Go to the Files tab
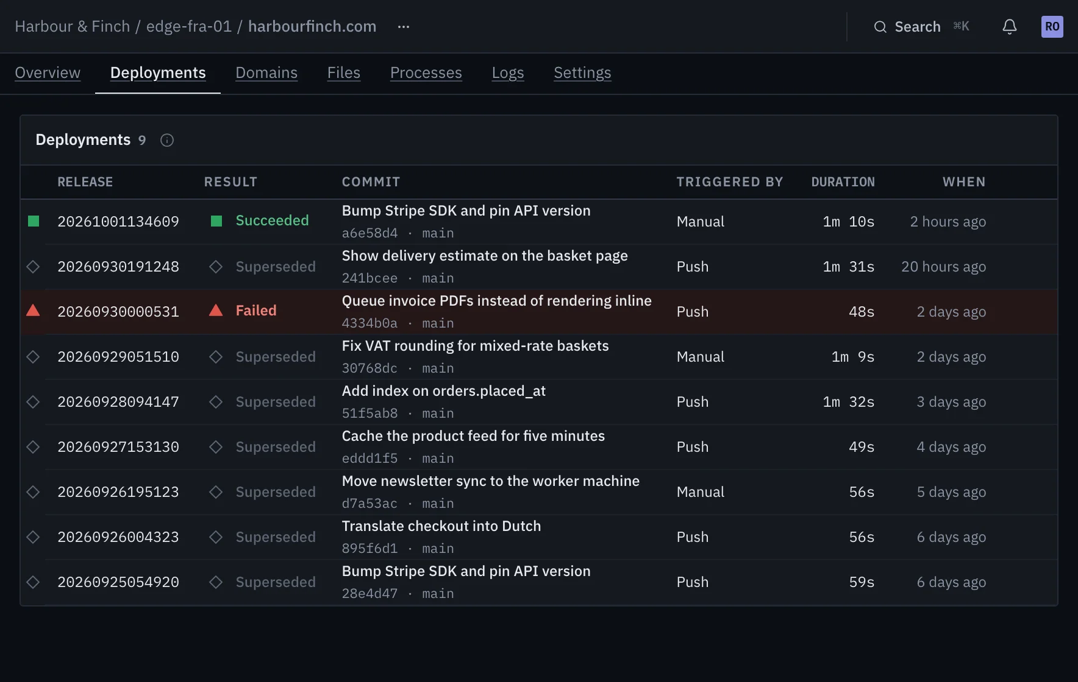1078x682 pixels. (x=344, y=72)
